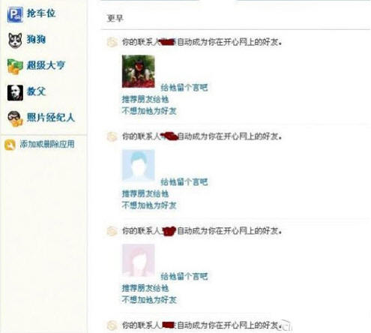
Task: Launch the 超级大亨 money icon
Action: pos(15,67)
